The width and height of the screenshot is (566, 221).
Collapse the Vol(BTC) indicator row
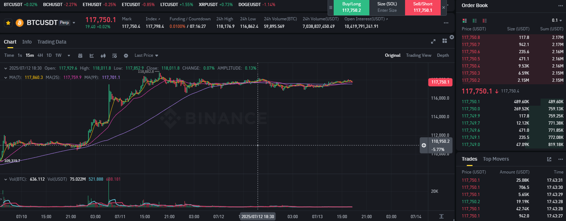[5, 179]
